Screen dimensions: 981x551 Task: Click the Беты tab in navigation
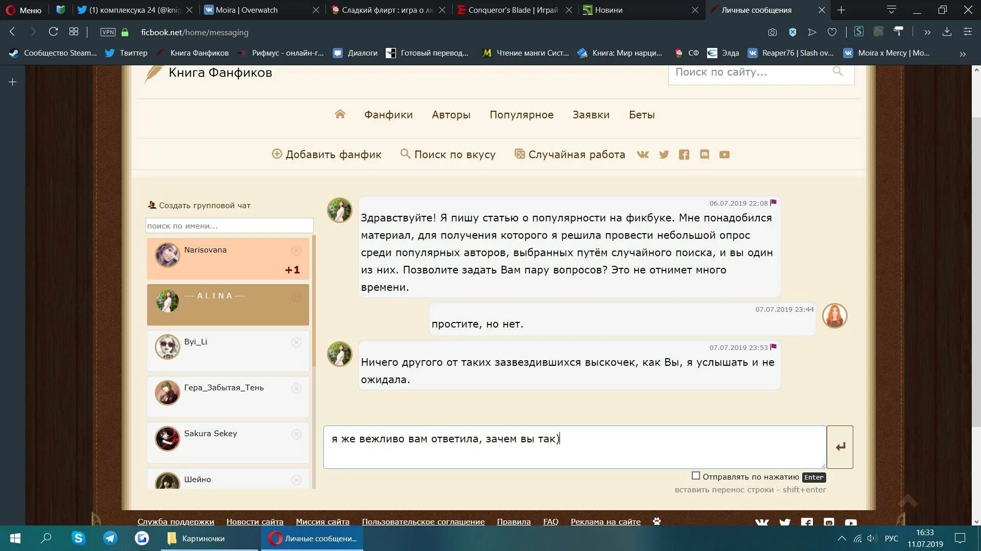641,114
